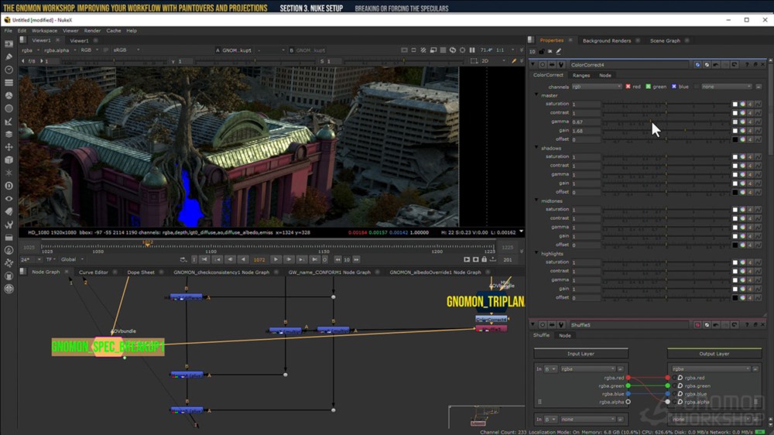Click the wrench icon of ColorCorrect4
774x435 pixels.
[560, 65]
